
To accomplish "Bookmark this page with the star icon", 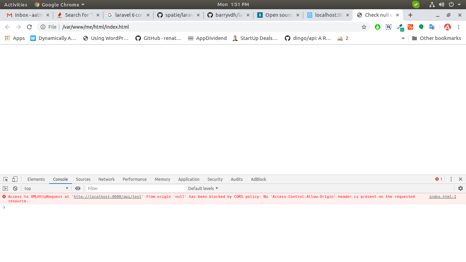I will [x=364, y=27].
